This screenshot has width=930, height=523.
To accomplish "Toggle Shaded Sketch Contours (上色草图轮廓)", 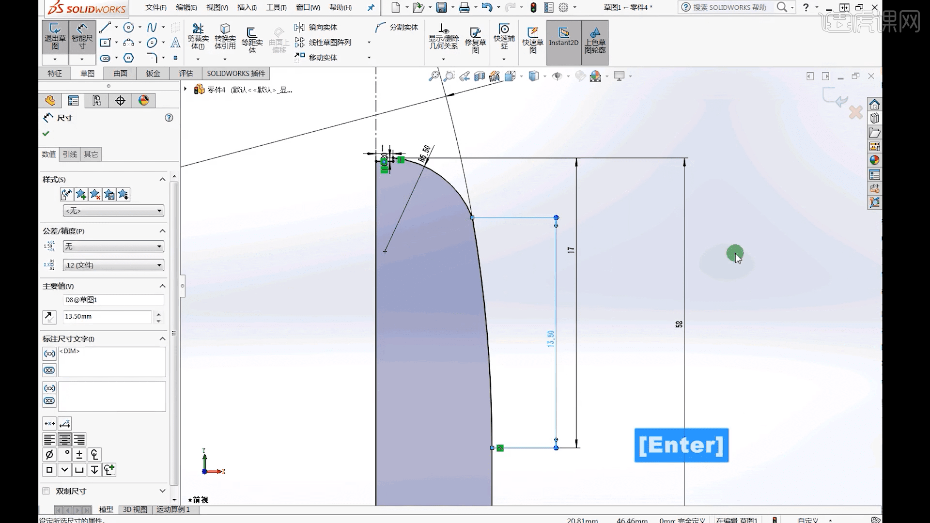I will click(x=595, y=42).
